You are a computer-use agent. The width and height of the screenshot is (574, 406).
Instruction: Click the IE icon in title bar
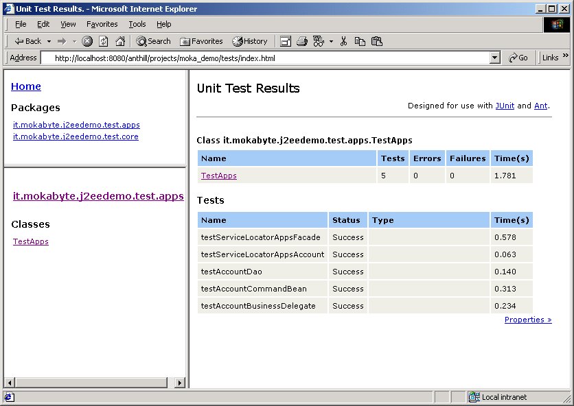[9, 8]
